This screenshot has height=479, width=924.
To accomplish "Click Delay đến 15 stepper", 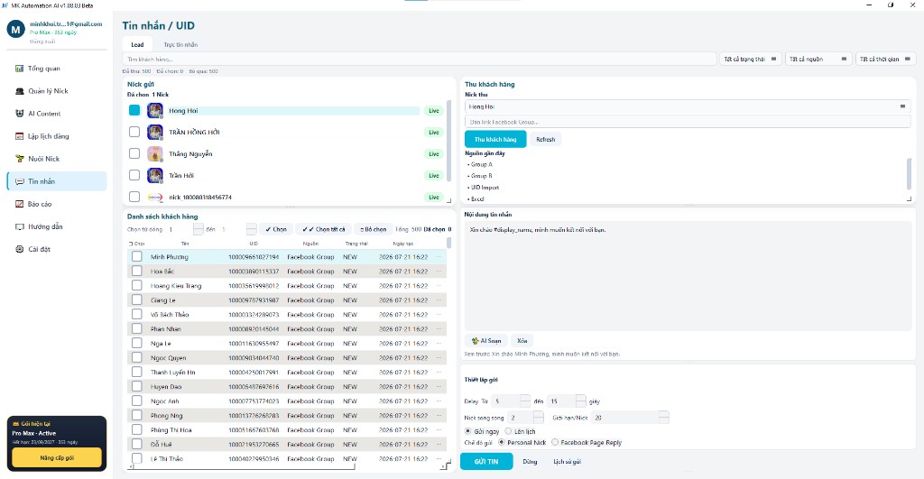I will click(x=580, y=401).
